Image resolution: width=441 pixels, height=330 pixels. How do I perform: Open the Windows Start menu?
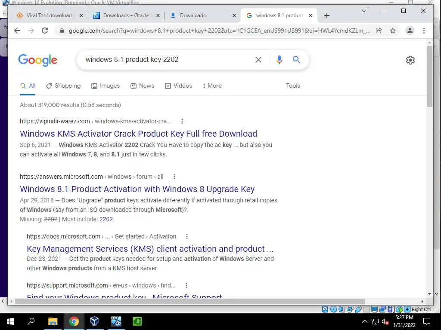(x=10, y=321)
